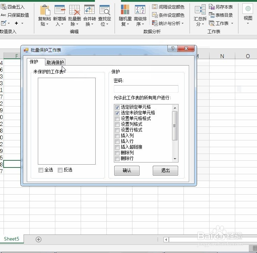257x253 pixels.
Task: Click the 密码 password input field
Action: click(x=146, y=89)
